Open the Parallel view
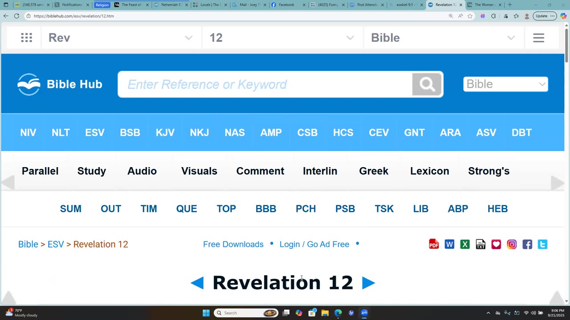 pyautogui.click(x=40, y=171)
